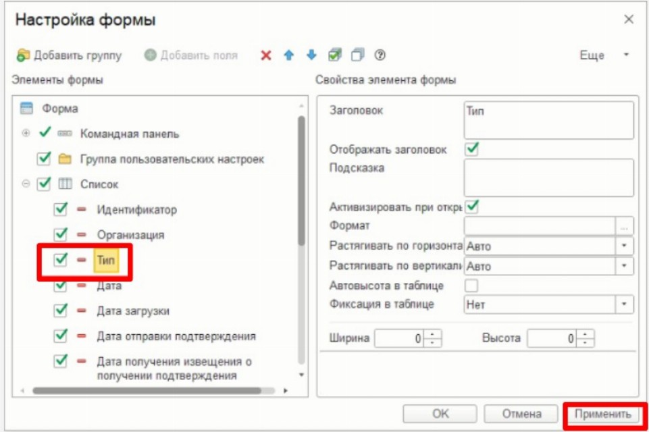The width and height of the screenshot is (649, 432).
Task: Enable Автовысота в таблице checkbox
Action: 472,286
